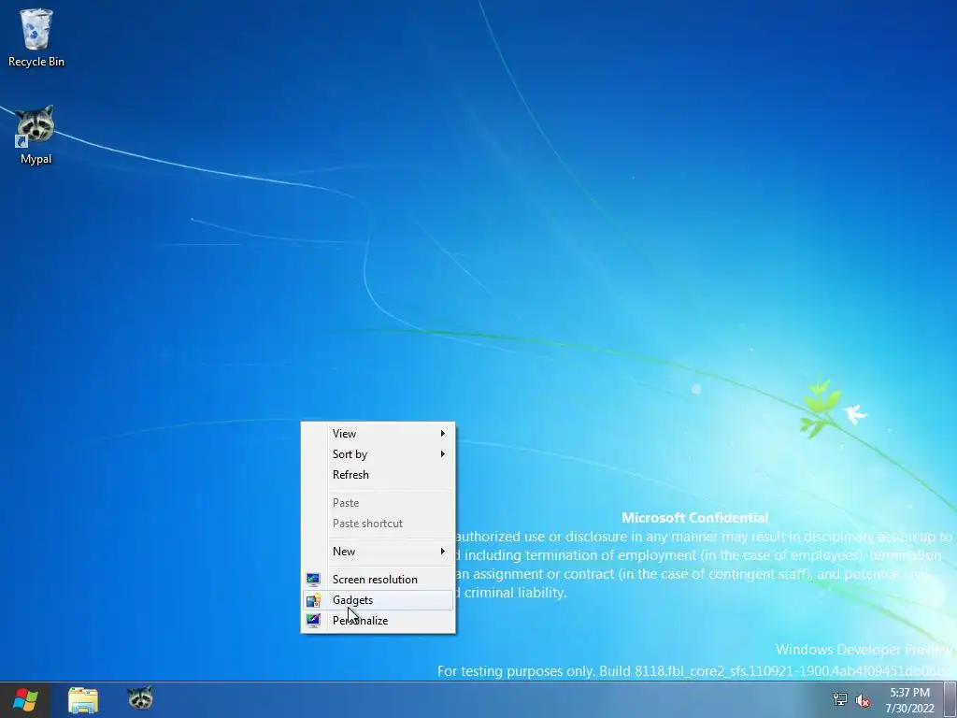The image size is (957, 718).
Task: Choose Sort by in the context menu
Action: coord(378,454)
